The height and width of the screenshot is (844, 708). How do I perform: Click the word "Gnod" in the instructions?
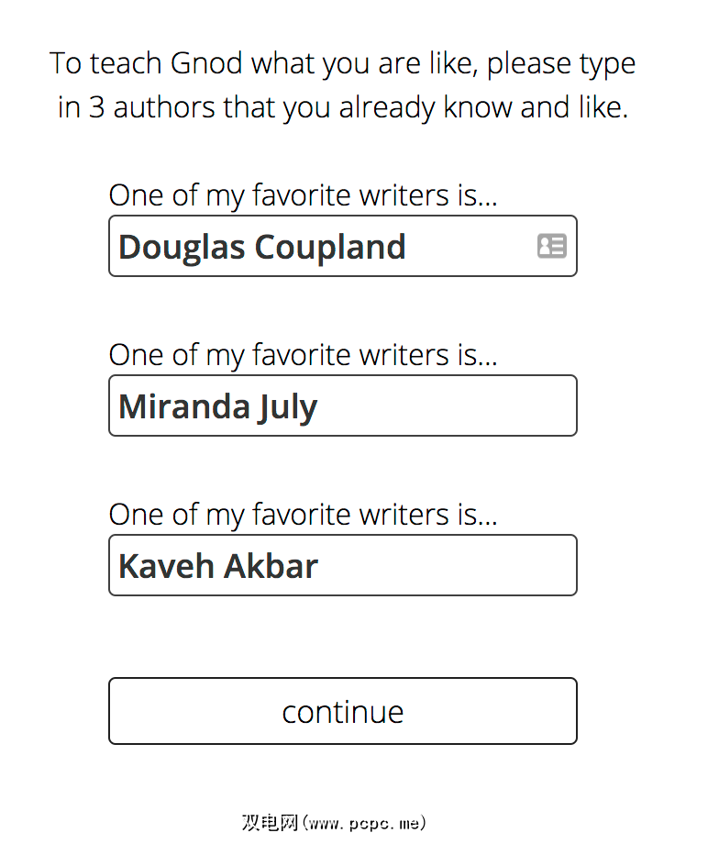[206, 64]
